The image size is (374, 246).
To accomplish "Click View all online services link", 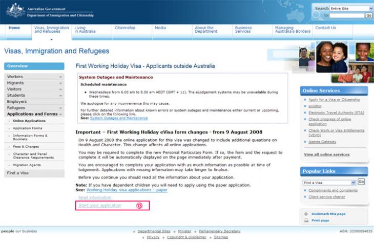I will click(327, 154).
